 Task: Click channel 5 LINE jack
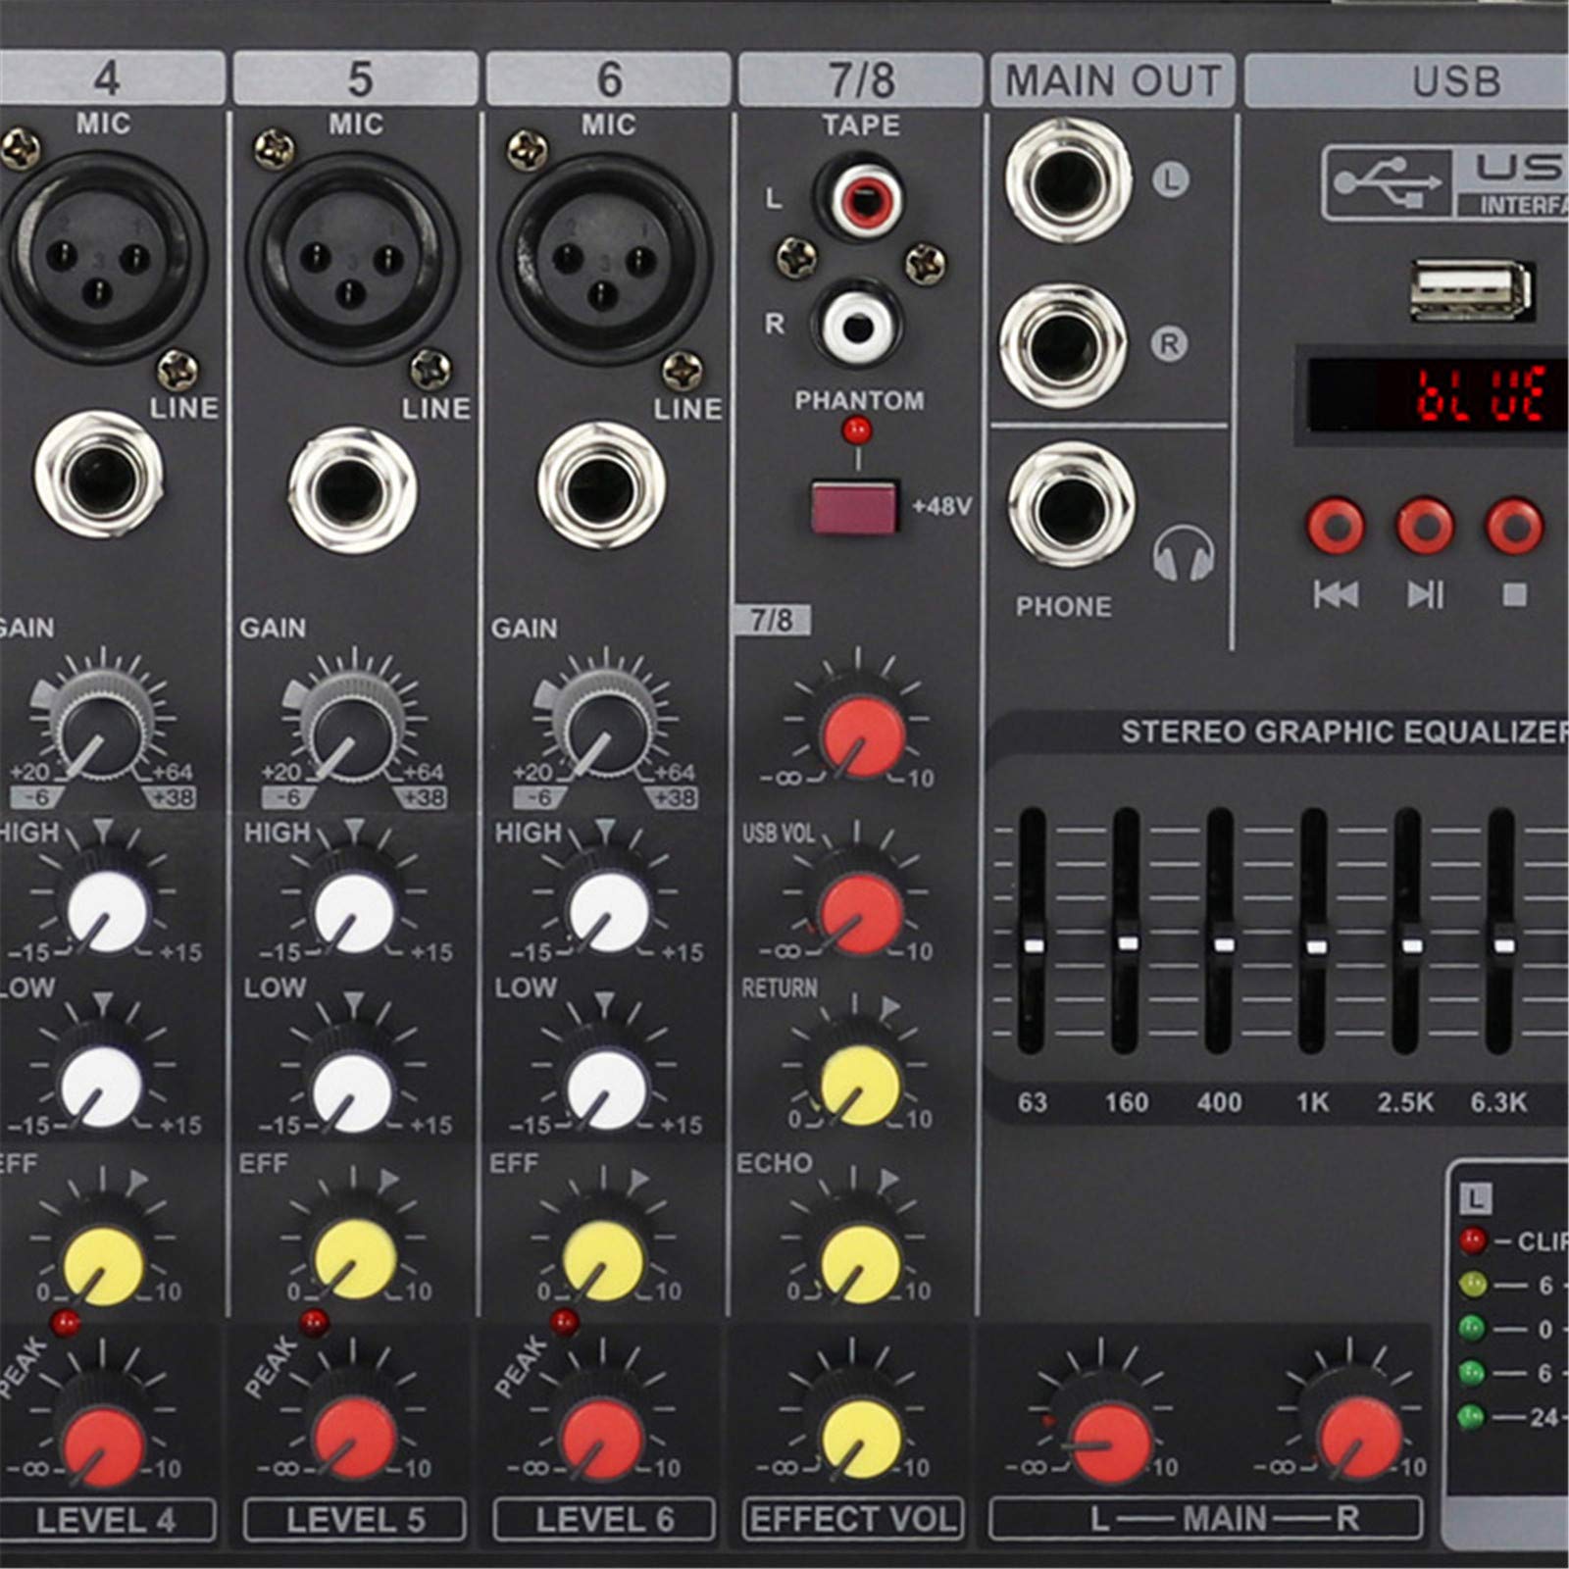(x=352, y=487)
